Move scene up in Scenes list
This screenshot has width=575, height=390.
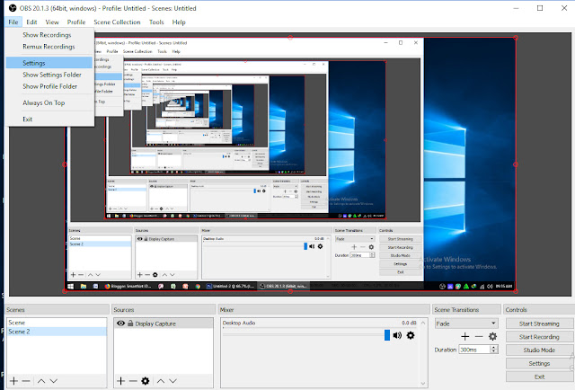41,381
